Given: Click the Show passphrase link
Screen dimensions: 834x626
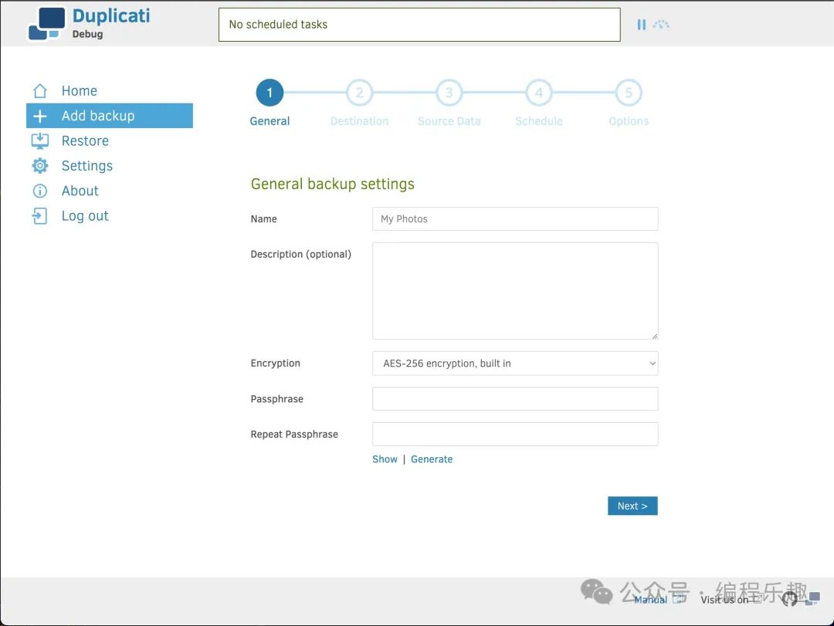Looking at the screenshot, I should pyautogui.click(x=385, y=459).
